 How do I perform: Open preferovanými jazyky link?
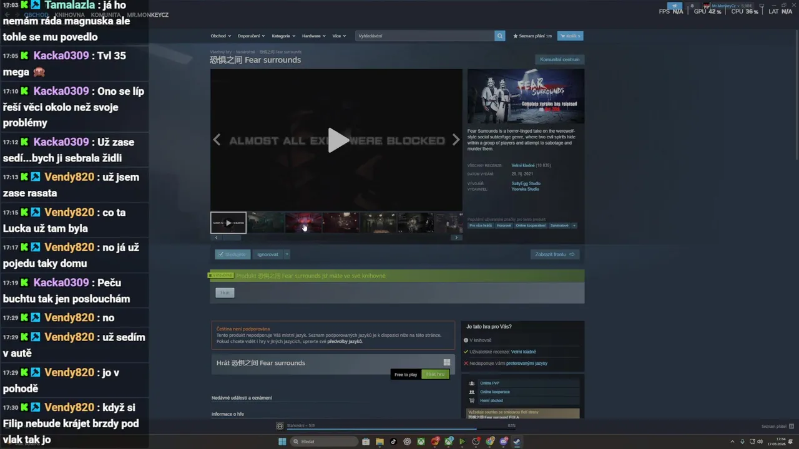pos(527,363)
